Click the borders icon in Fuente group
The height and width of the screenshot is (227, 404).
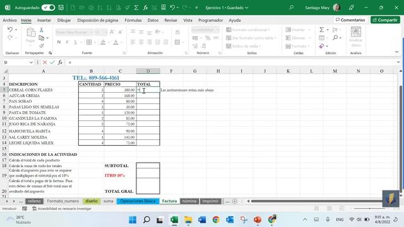(89, 42)
